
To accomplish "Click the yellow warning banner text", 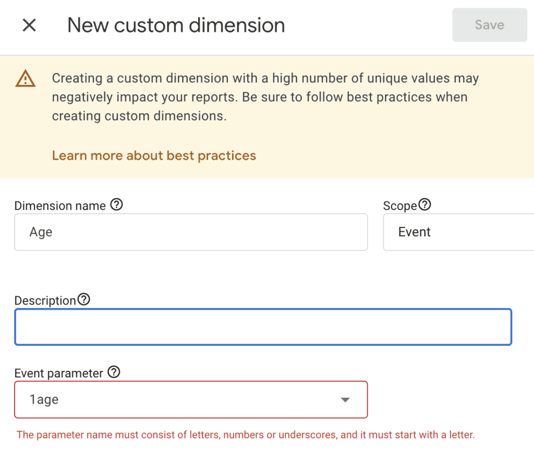I will [x=265, y=97].
